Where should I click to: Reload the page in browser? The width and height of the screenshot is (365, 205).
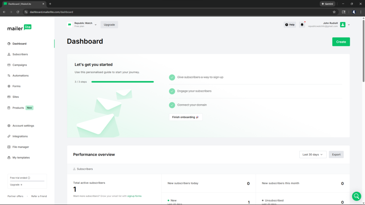[18, 12]
